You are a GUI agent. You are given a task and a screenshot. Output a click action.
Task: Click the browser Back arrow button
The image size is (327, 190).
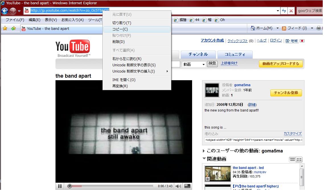[x=5, y=11]
